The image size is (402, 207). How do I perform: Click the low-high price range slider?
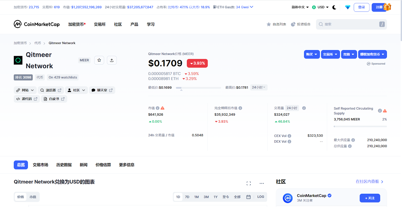(198, 88)
